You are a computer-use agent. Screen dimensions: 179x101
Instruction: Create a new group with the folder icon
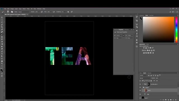click(171, 100)
